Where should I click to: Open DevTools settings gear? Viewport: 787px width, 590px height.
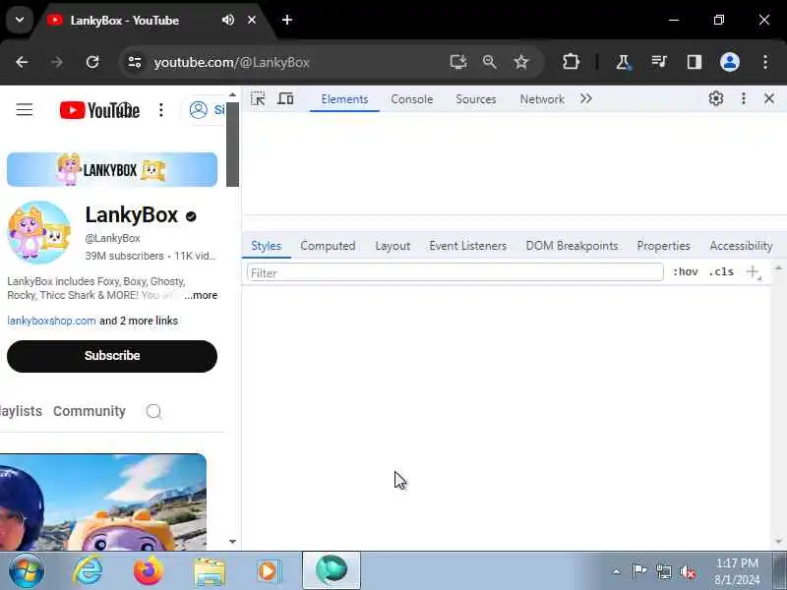(716, 99)
